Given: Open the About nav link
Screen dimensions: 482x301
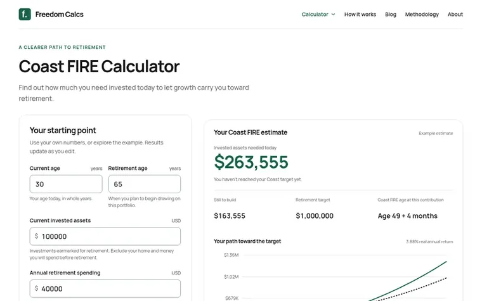Looking at the screenshot, I should [455, 15].
